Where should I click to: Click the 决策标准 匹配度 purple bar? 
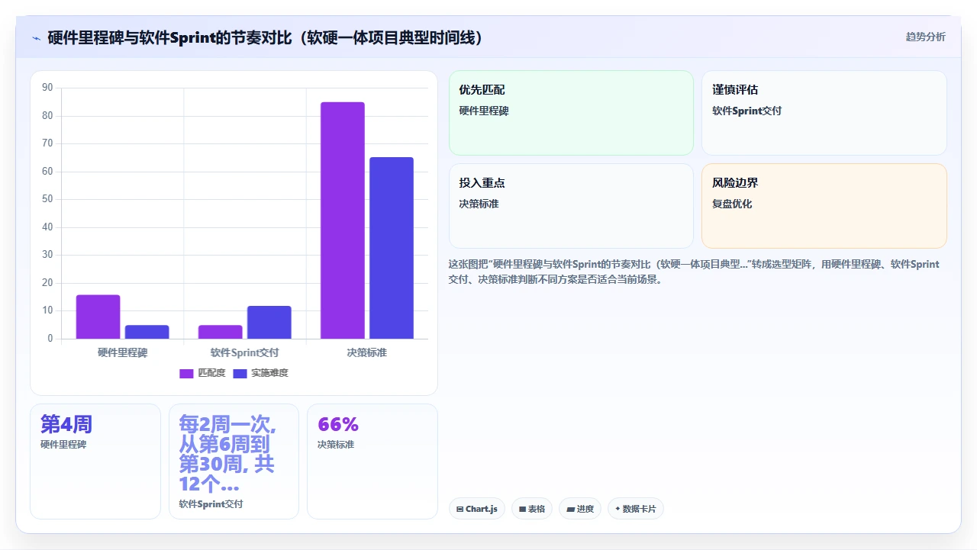pos(343,220)
